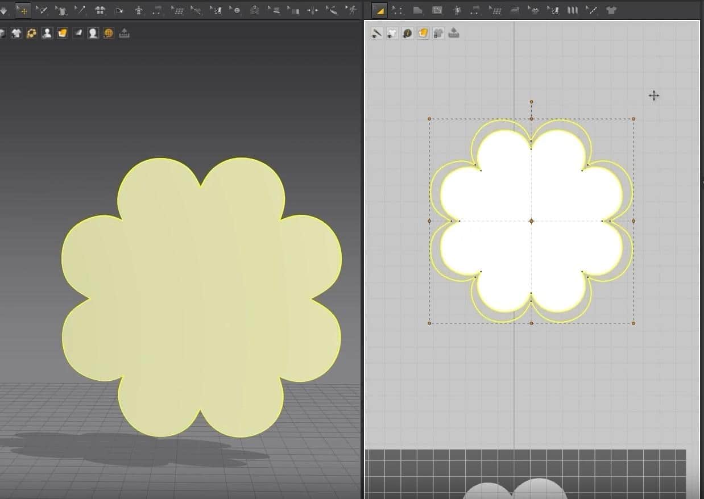Open the two-shirt arrangement tool in the 3D toolbar
The height and width of the screenshot is (499, 704).
(x=100, y=10)
